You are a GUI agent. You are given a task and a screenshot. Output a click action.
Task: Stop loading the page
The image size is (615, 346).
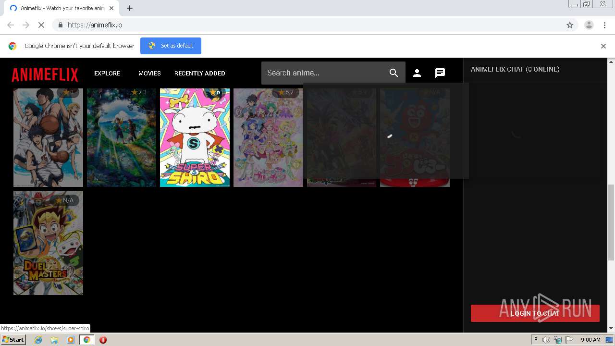tap(41, 25)
